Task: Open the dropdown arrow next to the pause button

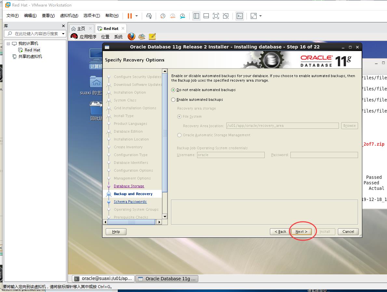Action: [137, 16]
